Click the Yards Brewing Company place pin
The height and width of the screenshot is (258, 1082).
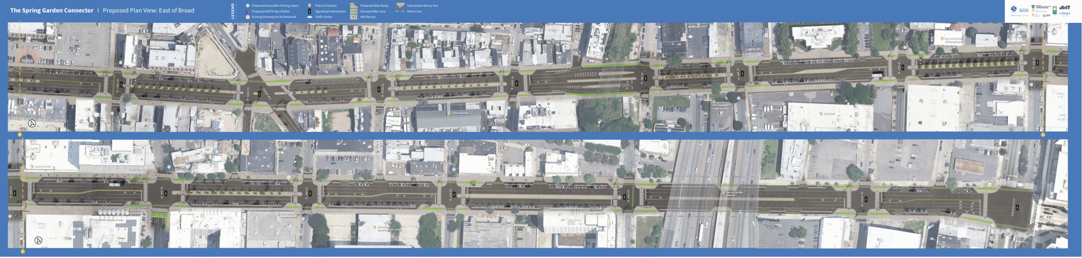128,210
